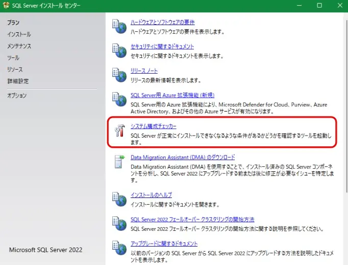The width and height of the screenshot is (348, 265).
Task: Click description フェールオーバー クラスタリングの開始方法に関する説明を参照してください。
Action: 227,229
